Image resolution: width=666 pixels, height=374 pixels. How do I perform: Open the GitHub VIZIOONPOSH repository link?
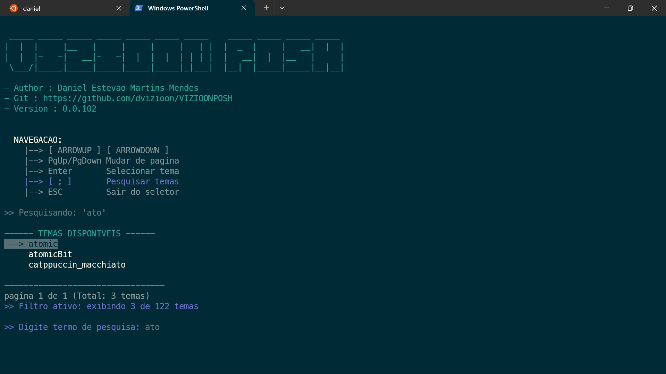138,98
